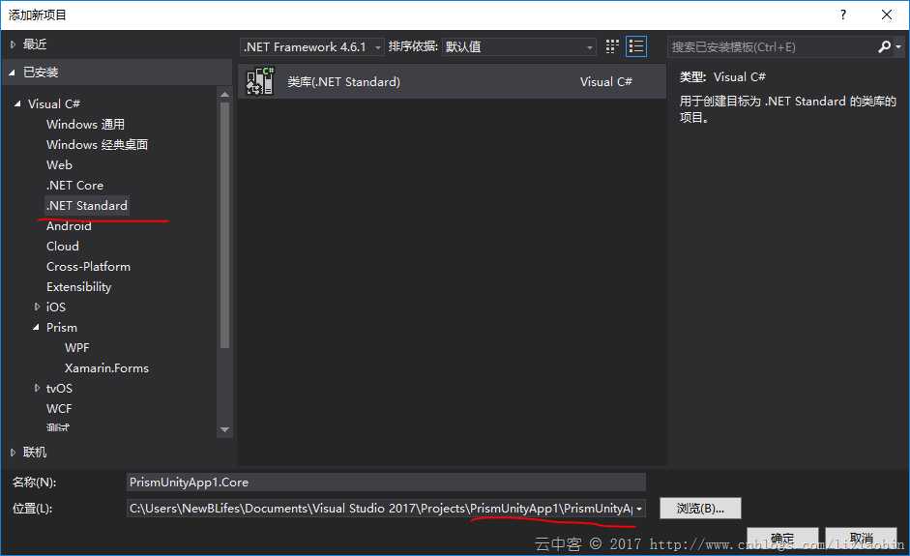Select the .NET Core category
The image size is (910, 556).
(74, 185)
